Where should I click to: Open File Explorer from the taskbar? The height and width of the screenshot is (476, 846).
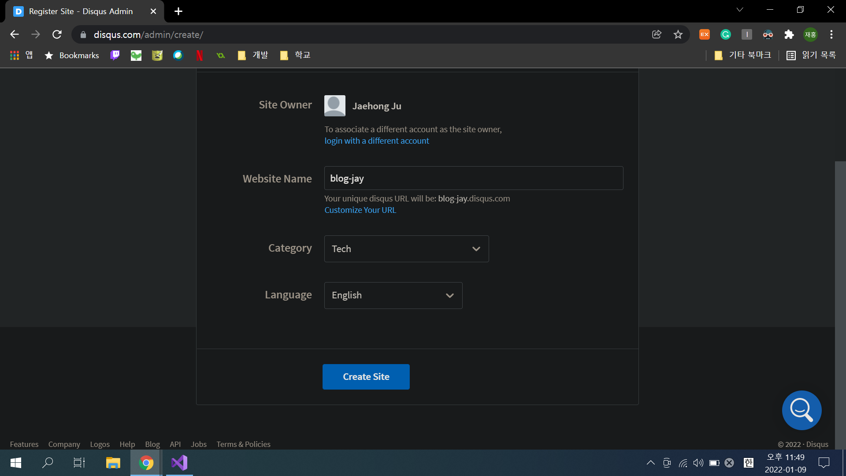click(x=113, y=463)
